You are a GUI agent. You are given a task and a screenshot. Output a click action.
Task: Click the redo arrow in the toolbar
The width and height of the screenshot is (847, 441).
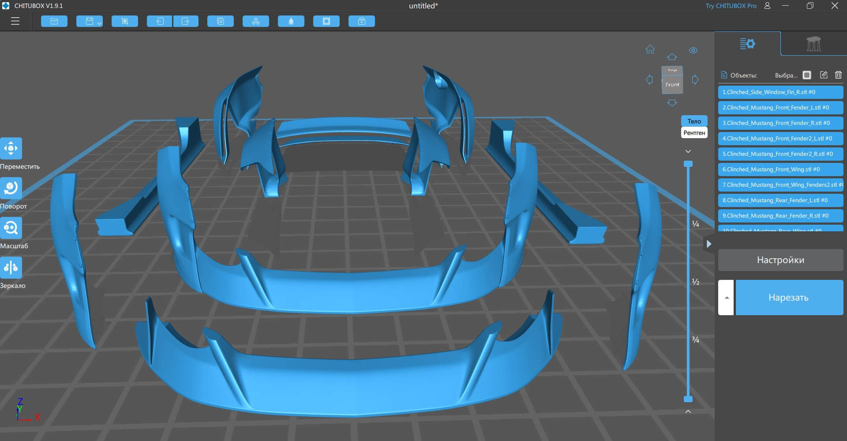tap(186, 21)
